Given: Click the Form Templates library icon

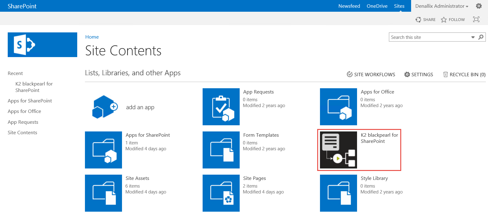Looking at the screenshot, I should (221, 150).
